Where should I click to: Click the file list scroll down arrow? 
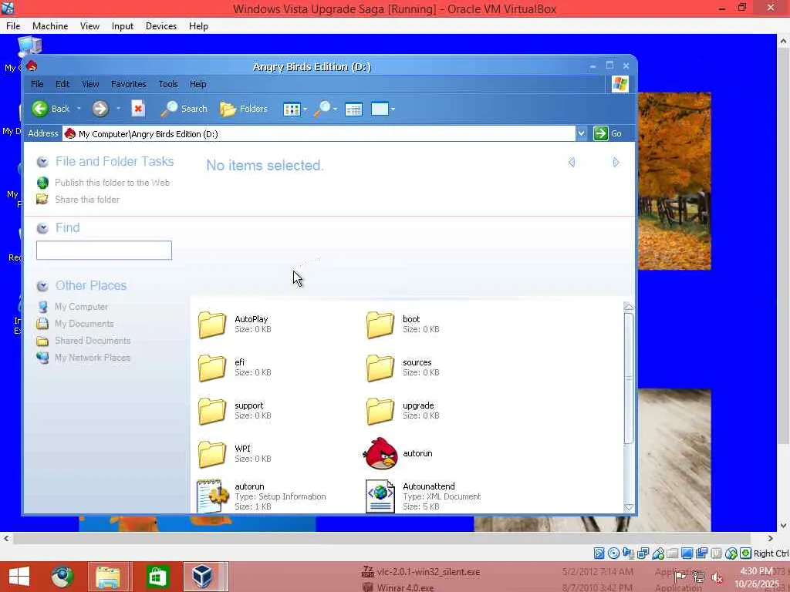pyautogui.click(x=628, y=507)
